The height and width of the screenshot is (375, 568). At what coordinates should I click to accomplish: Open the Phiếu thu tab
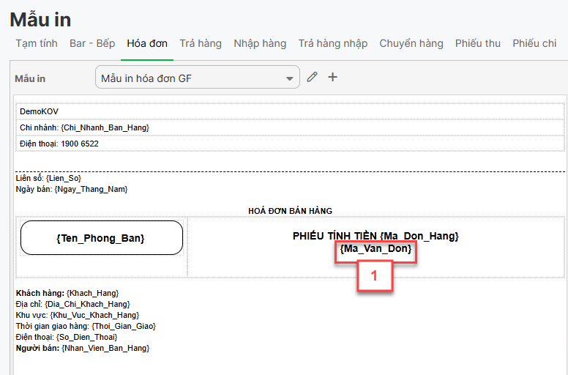[478, 43]
